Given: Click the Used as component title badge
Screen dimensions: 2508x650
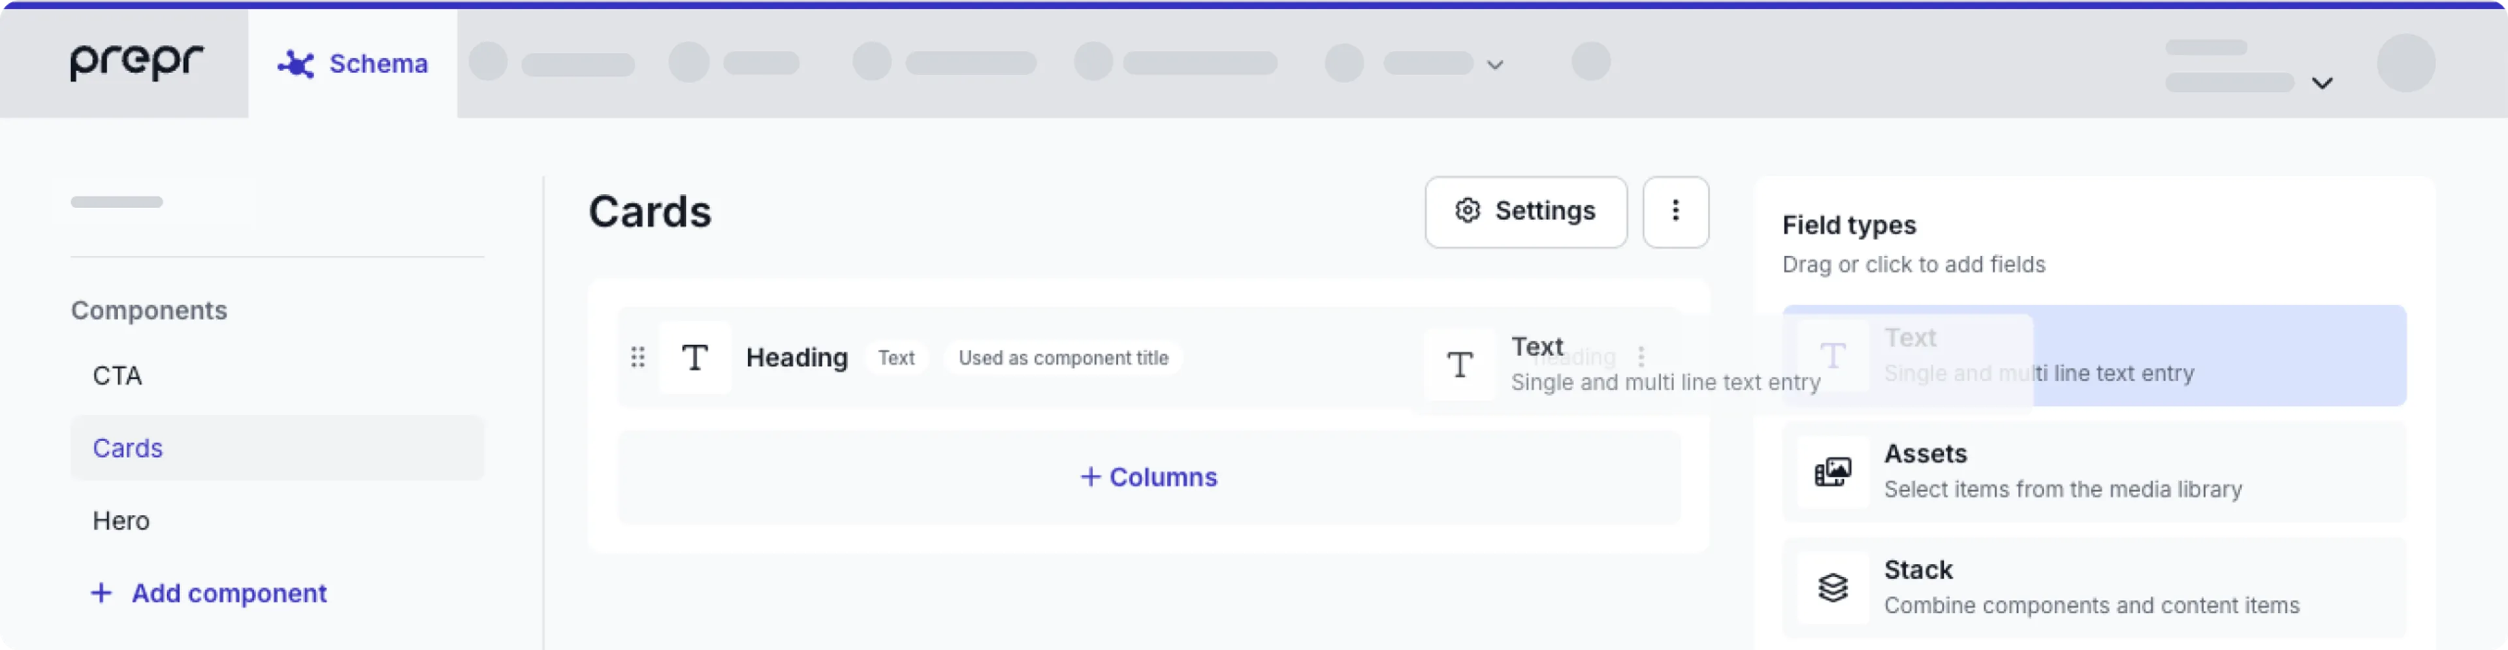Looking at the screenshot, I should [1063, 357].
